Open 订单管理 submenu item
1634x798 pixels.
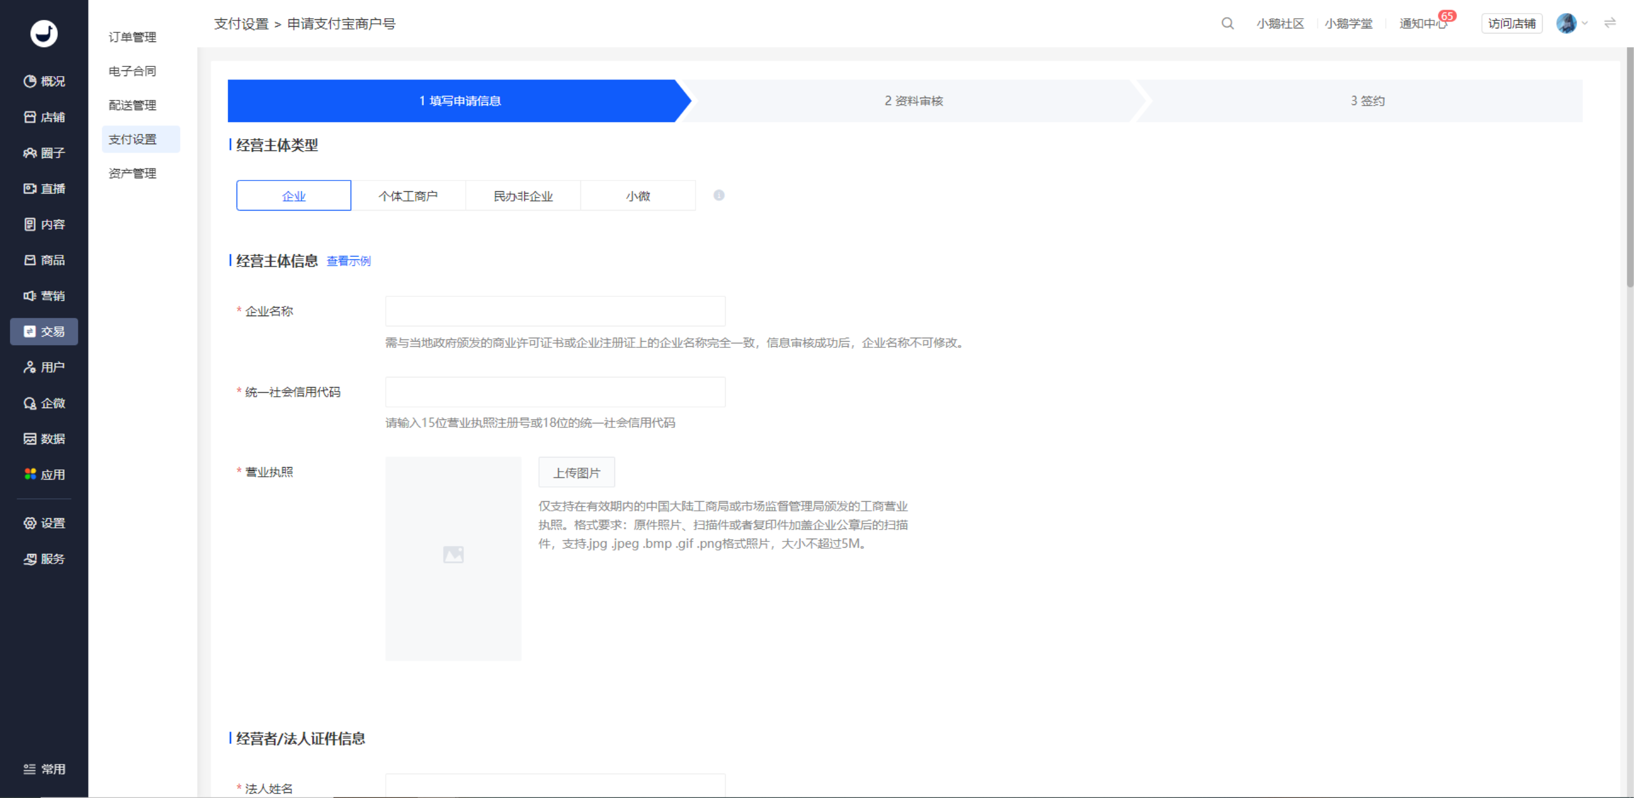pyautogui.click(x=133, y=37)
